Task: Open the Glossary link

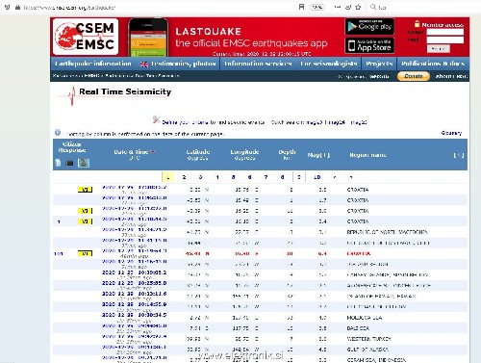Action: coord(451,133)
